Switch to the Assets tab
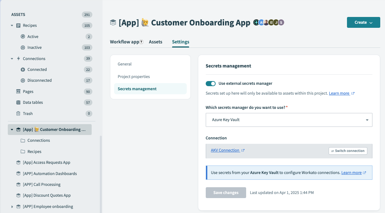The width and height of the screenshot is (385, 213). pos(155,42)
